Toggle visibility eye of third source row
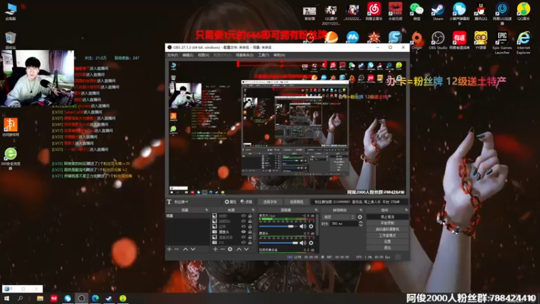The image size is (540, 304). click(x=244, y=226)
